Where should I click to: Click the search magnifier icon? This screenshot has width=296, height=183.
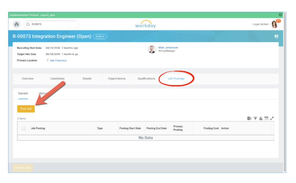(x=28, y=24)
